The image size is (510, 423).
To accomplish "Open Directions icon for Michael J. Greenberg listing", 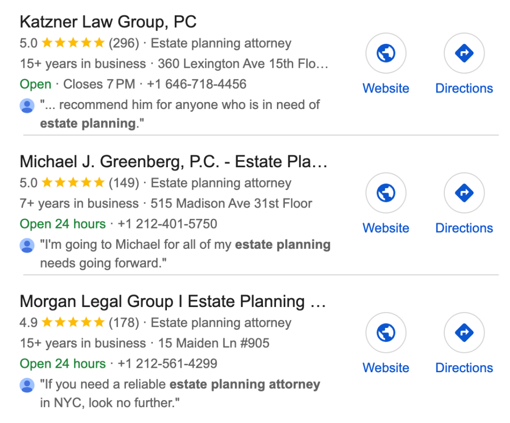I will point(464,193).
